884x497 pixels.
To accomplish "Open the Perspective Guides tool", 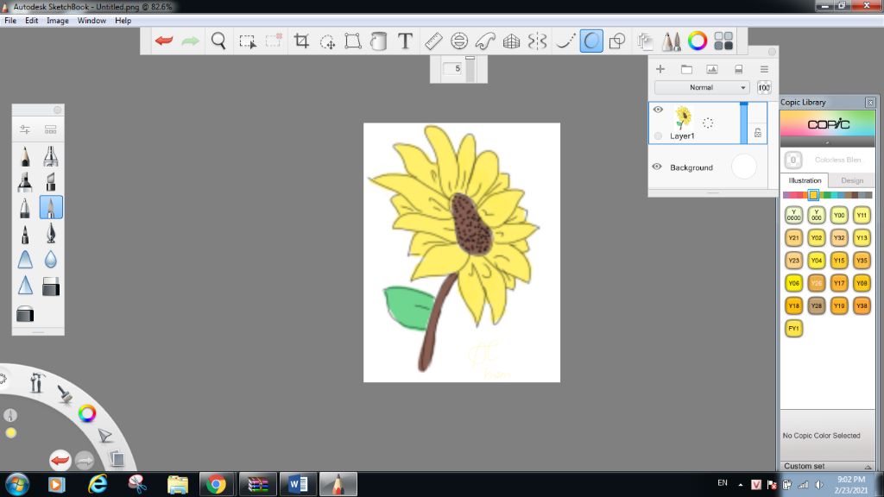I will tap(511, 41).
